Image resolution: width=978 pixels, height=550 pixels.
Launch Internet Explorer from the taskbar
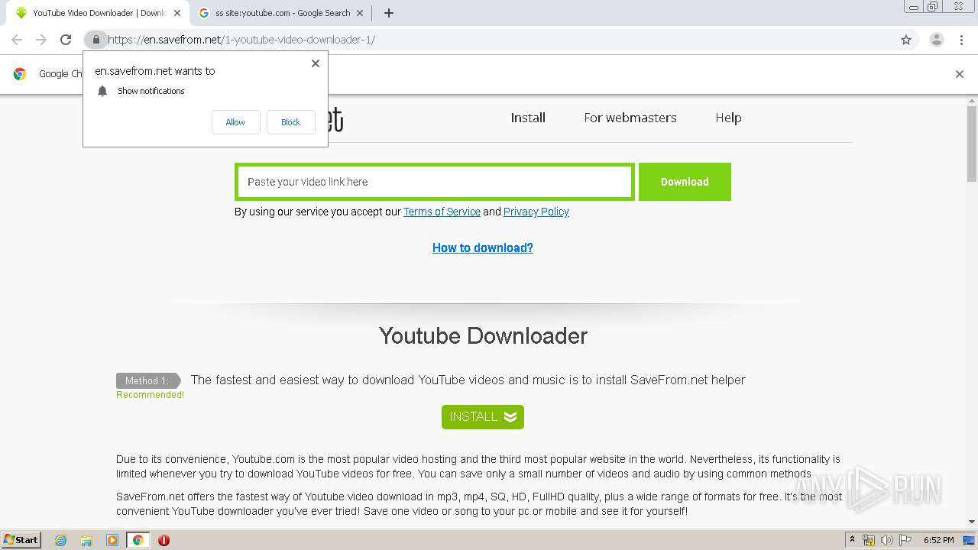[x=61, y=540]
